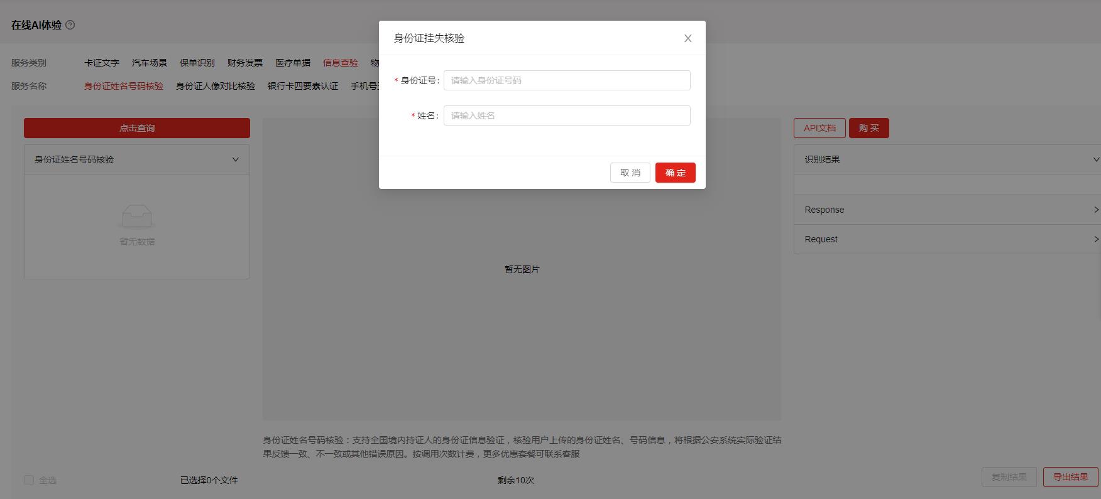Click the 导出结果 button

1071,477
